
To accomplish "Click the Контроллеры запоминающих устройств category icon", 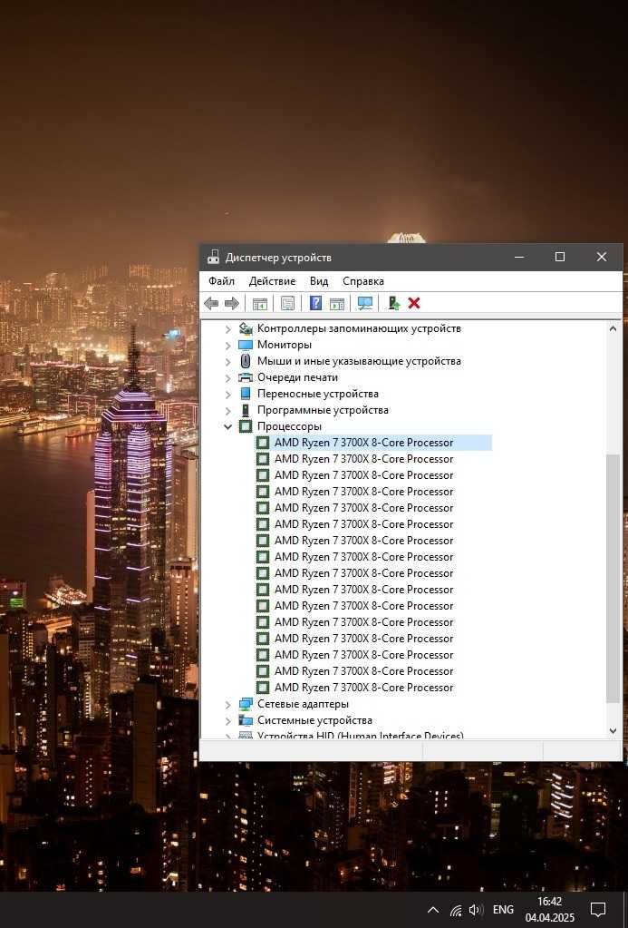I will point(246,328).
